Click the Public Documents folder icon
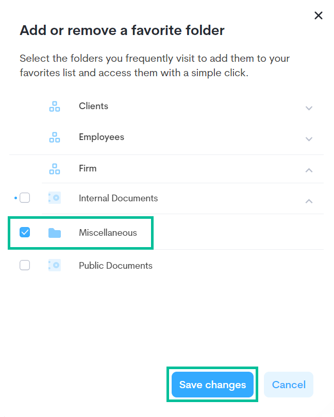 pyautogui.click(x=55, y=266)
